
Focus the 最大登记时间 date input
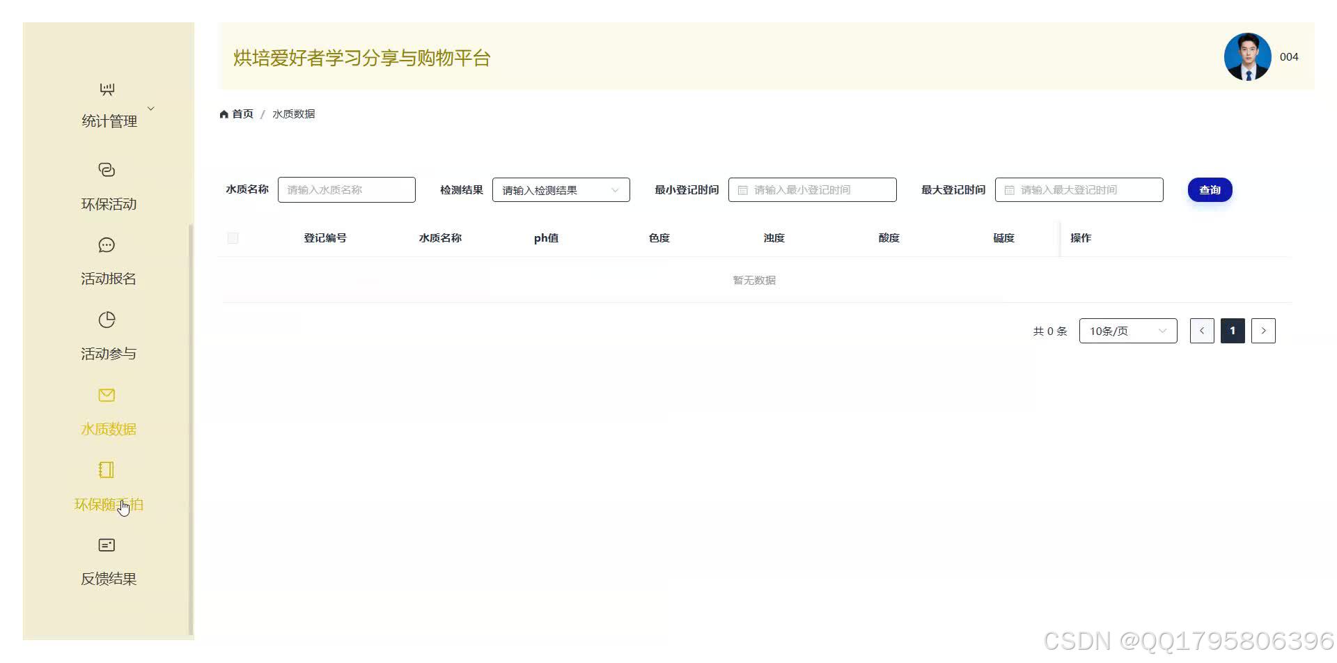[x=1079, y=190]
